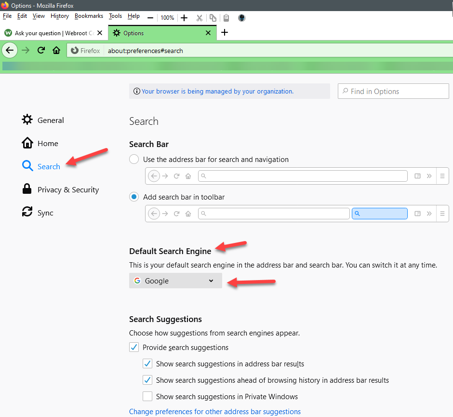The image size is (453, 417).
Task: Open the File menu
Action: tap(7, 16)
